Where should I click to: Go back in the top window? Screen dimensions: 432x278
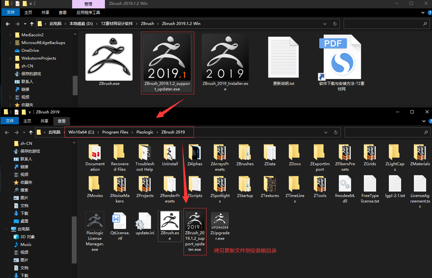[x=8, y=24]
